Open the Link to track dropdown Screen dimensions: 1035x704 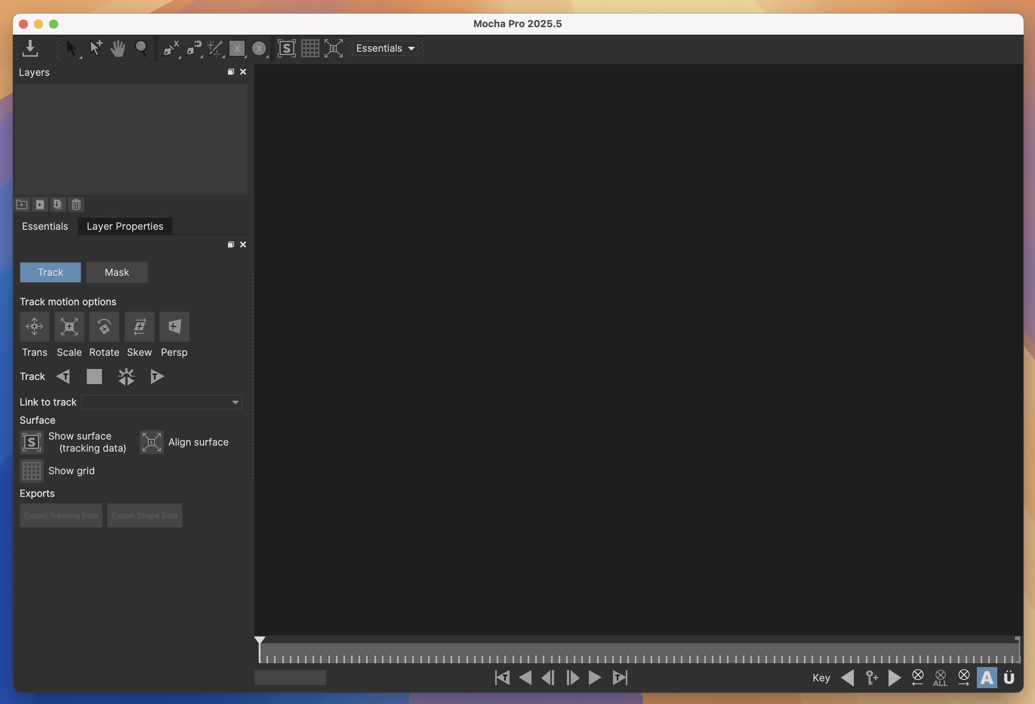coord(162,402)
